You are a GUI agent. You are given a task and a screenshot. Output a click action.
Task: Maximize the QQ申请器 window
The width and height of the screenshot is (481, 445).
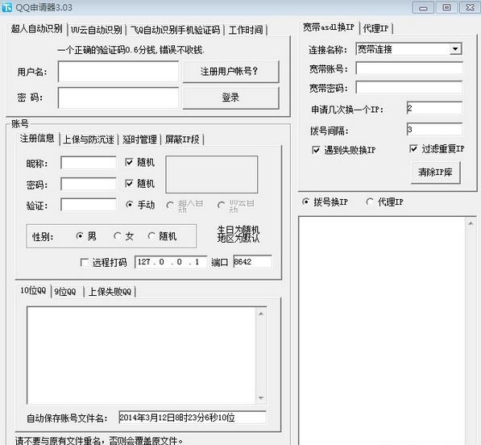coord(446,7)
